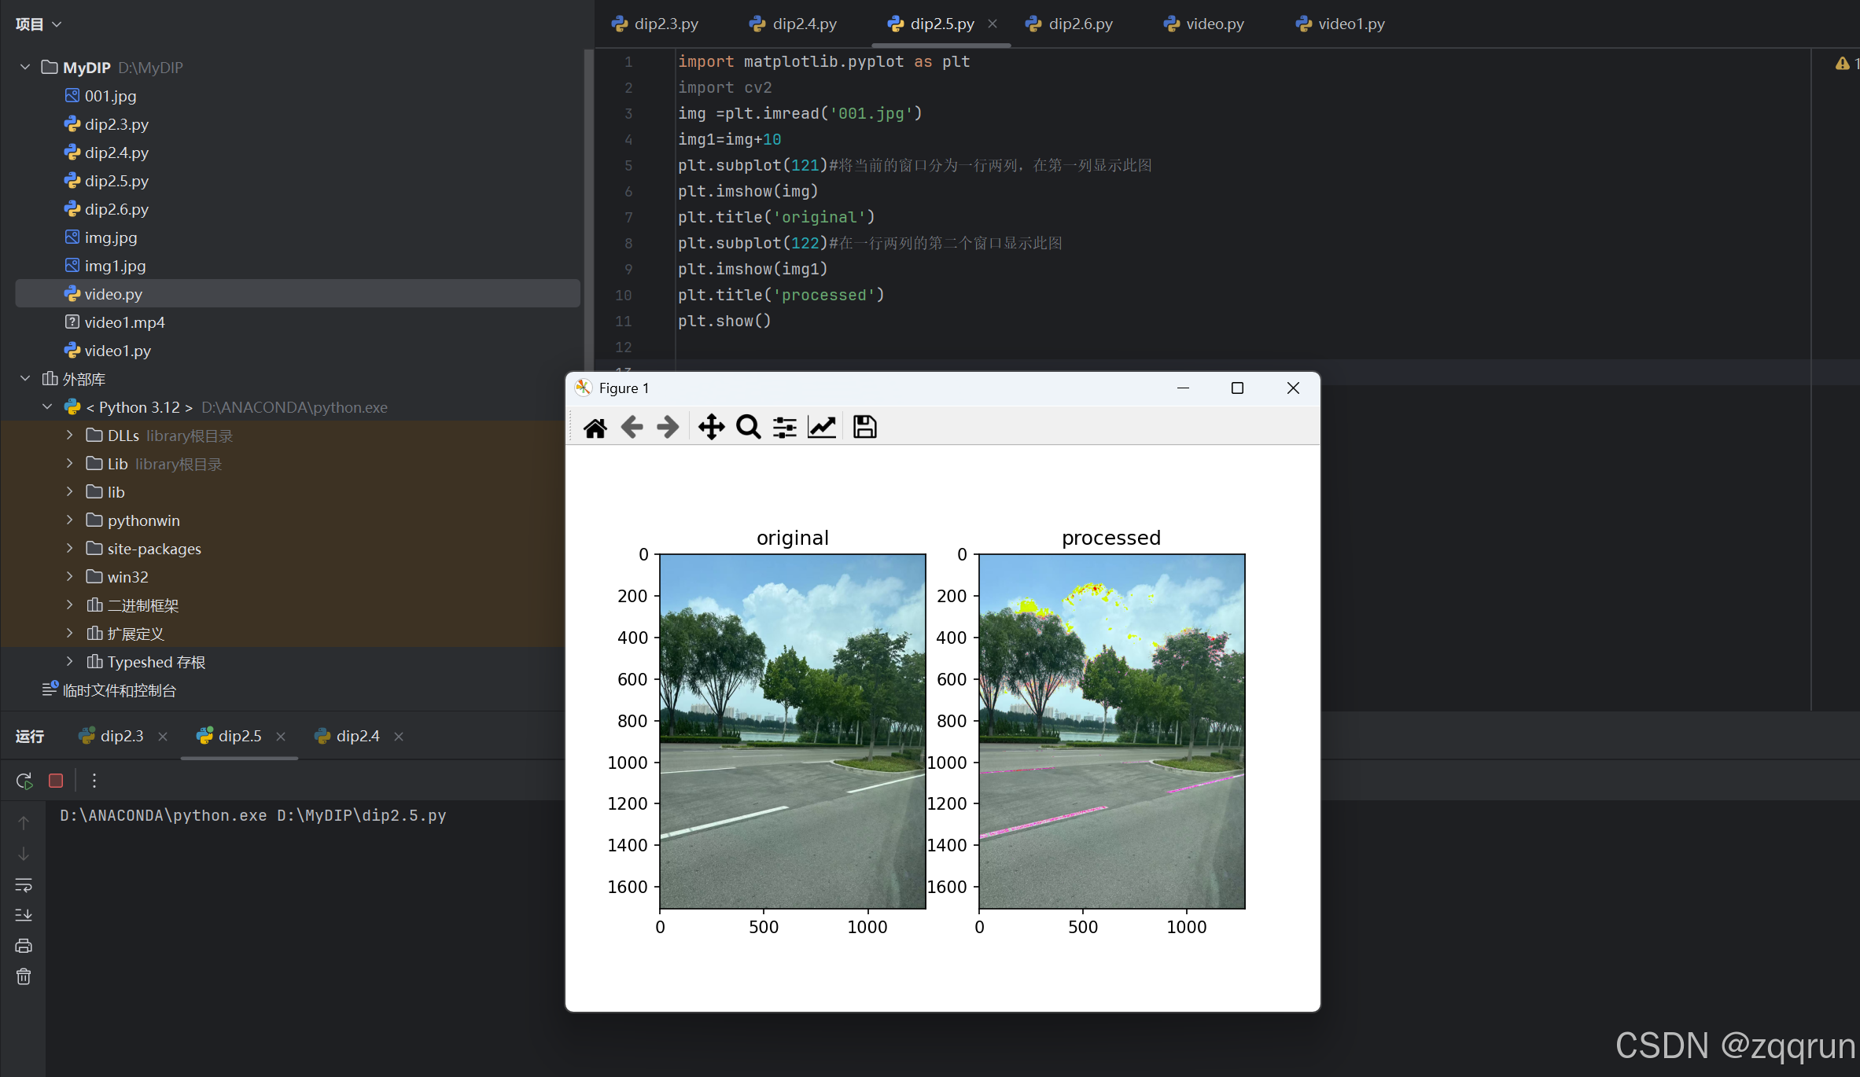Click the processed image plot

pyautogui.click(x=1110, y=731)
